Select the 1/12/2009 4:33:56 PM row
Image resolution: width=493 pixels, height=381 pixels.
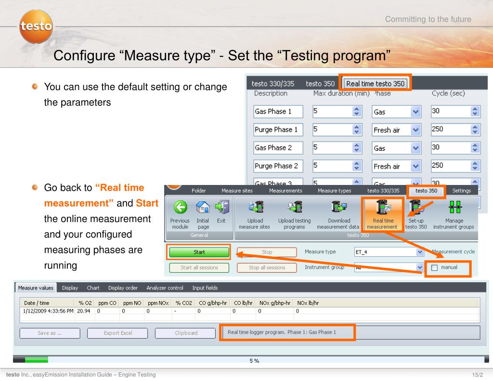(250, 311)
